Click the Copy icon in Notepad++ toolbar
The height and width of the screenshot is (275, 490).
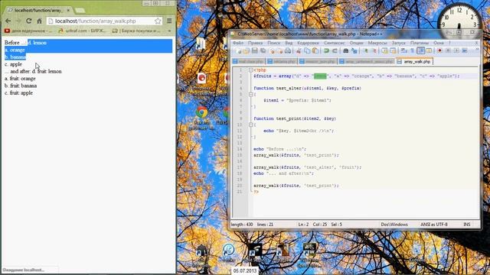(307, 51)
